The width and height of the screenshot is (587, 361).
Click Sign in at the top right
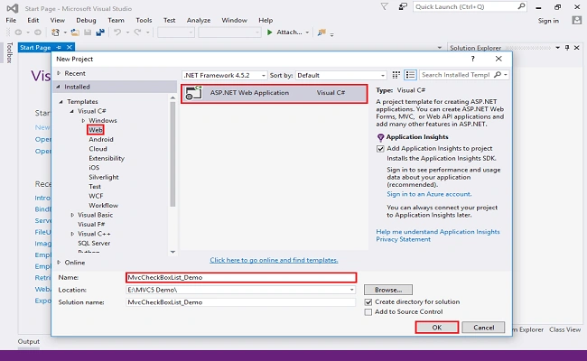(548, 21)
